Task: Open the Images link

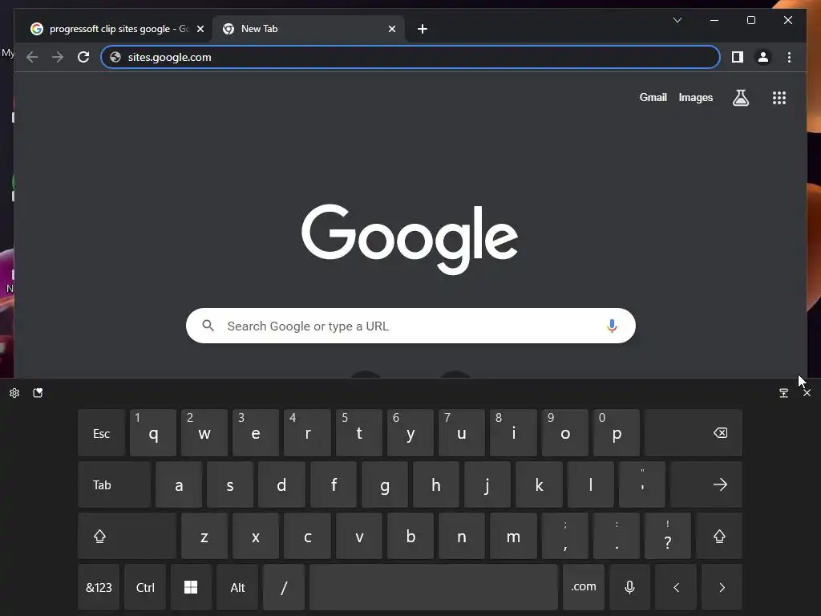Action: pos(695,97)
